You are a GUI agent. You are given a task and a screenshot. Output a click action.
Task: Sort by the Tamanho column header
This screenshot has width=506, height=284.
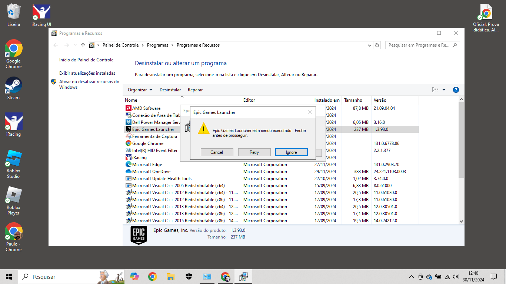point(356,100)
